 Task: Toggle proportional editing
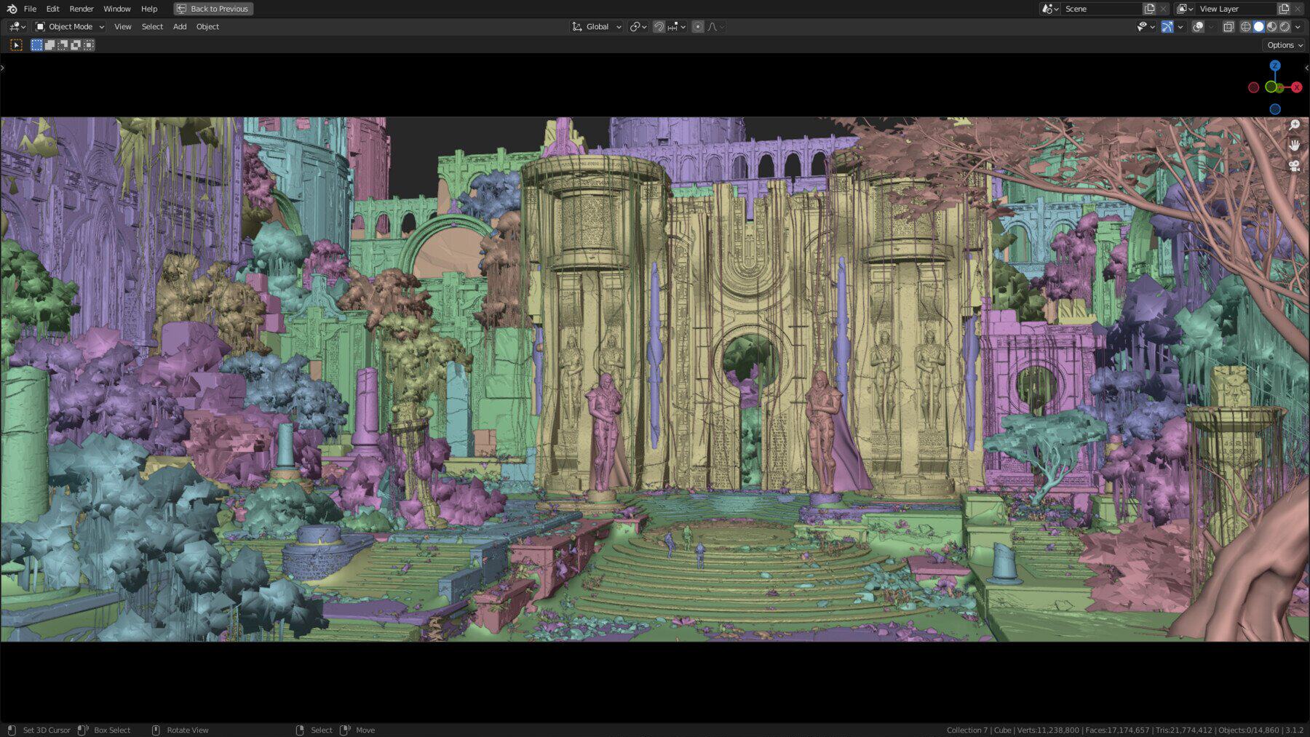point(698,27)
